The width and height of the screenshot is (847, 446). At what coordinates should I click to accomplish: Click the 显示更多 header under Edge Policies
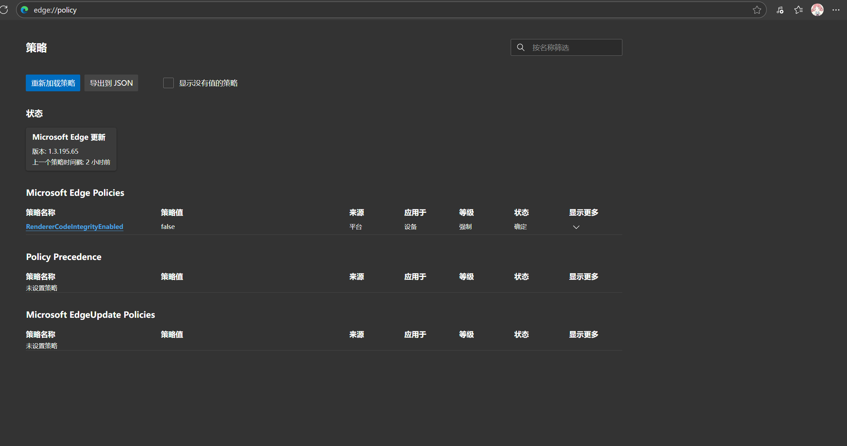(x=584, y=213)
